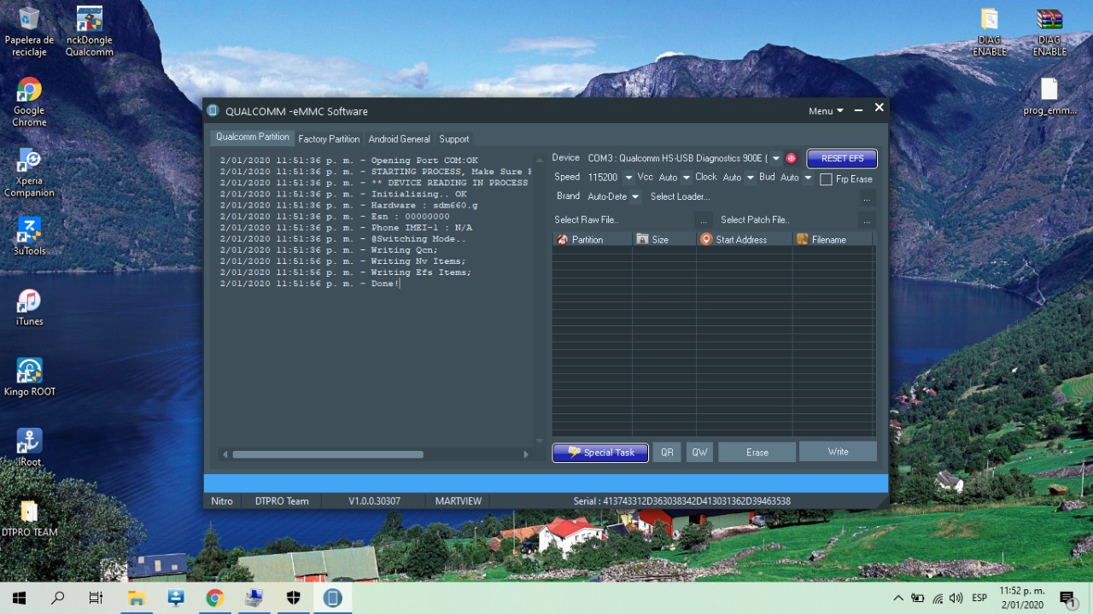Open the prog_emm file on desktop
The height and width of the screenshot is (614, 1093).
coord(1049,96)
